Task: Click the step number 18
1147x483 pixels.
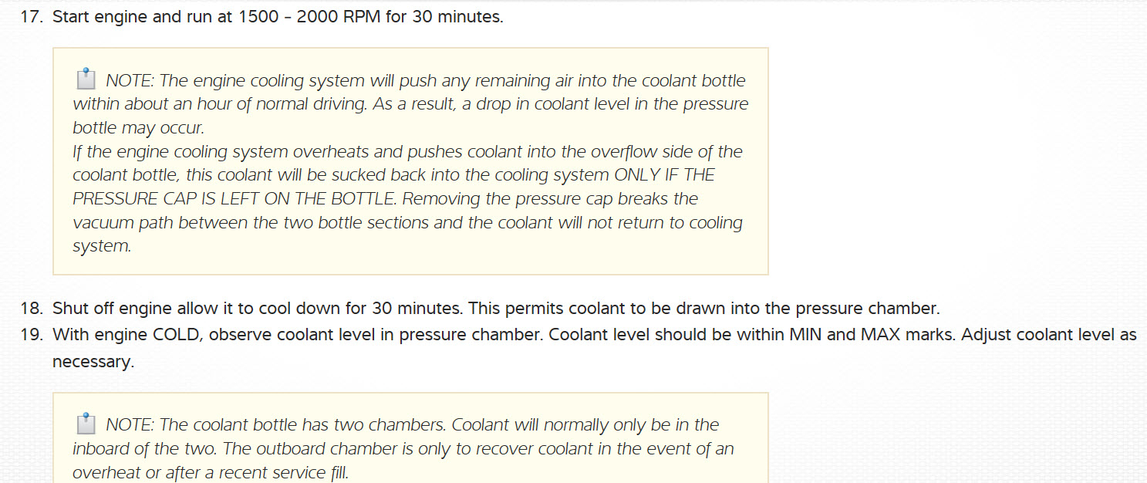Action: (30, 309)
